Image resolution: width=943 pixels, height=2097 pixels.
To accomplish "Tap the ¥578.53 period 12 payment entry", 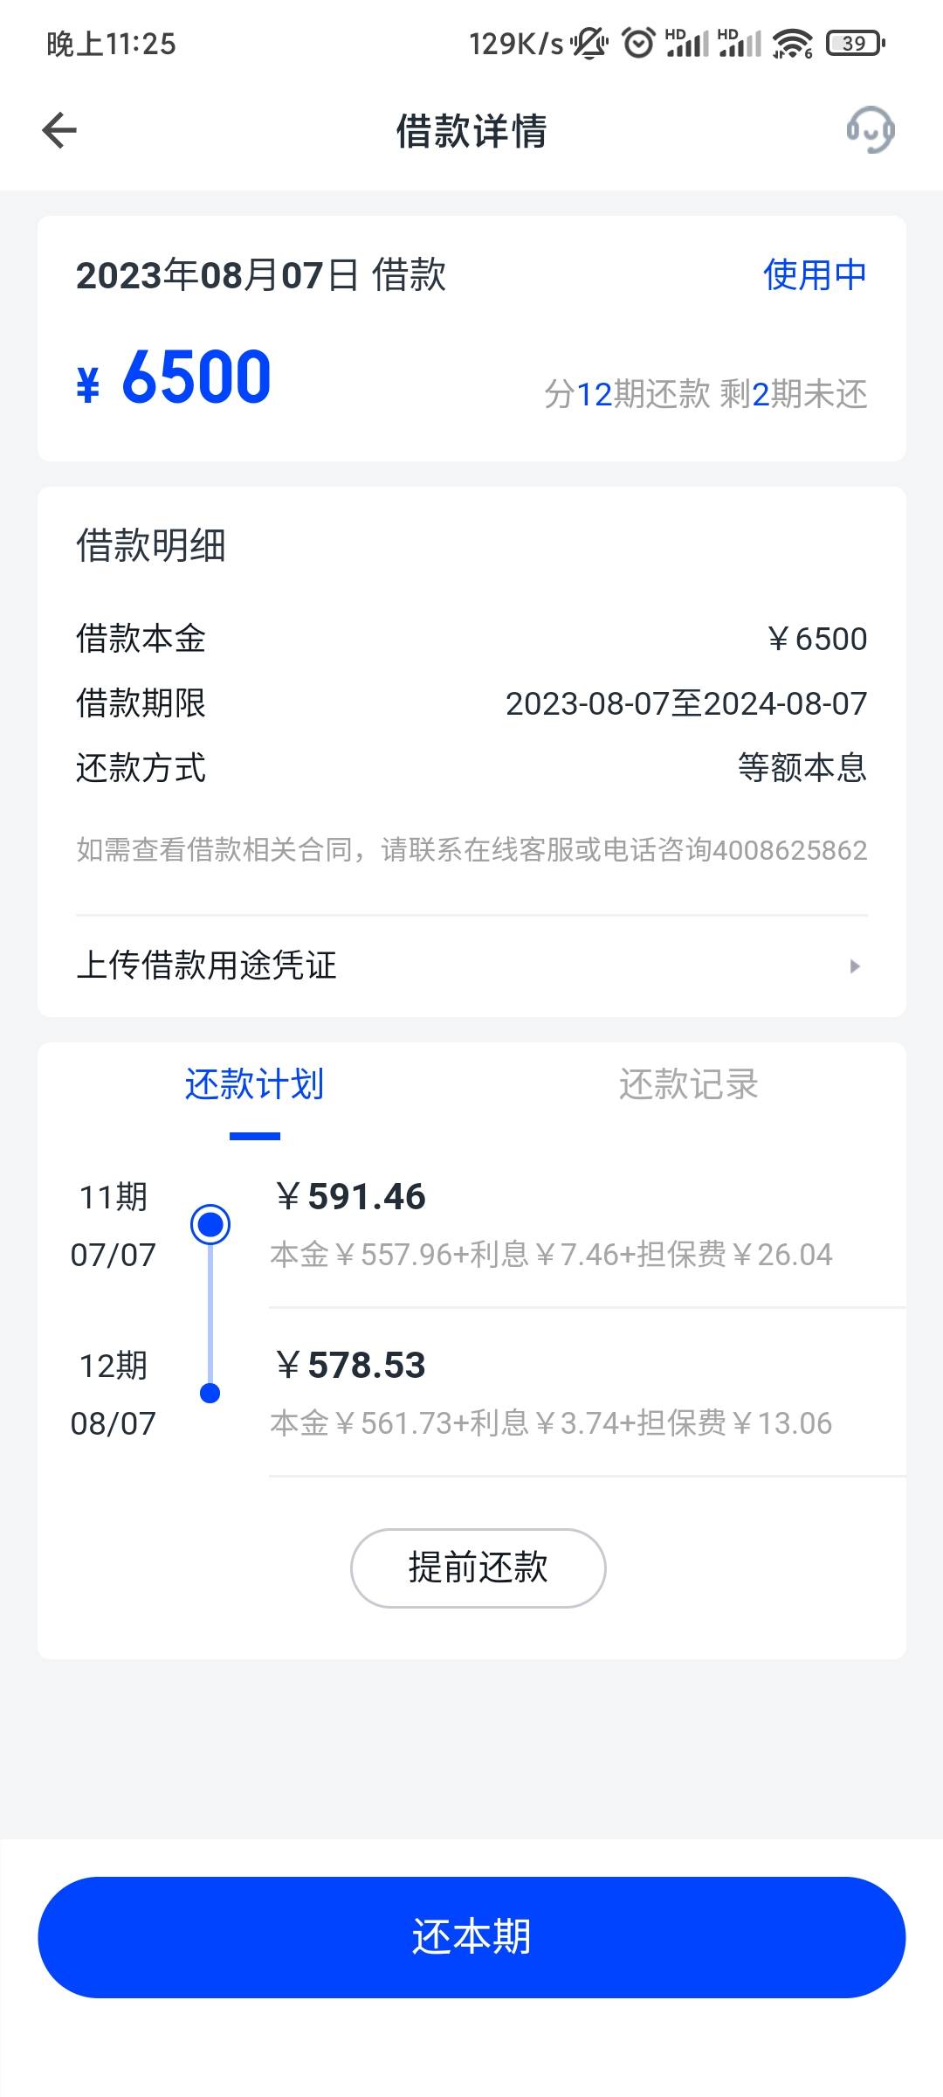I will tap(587, 1393).
